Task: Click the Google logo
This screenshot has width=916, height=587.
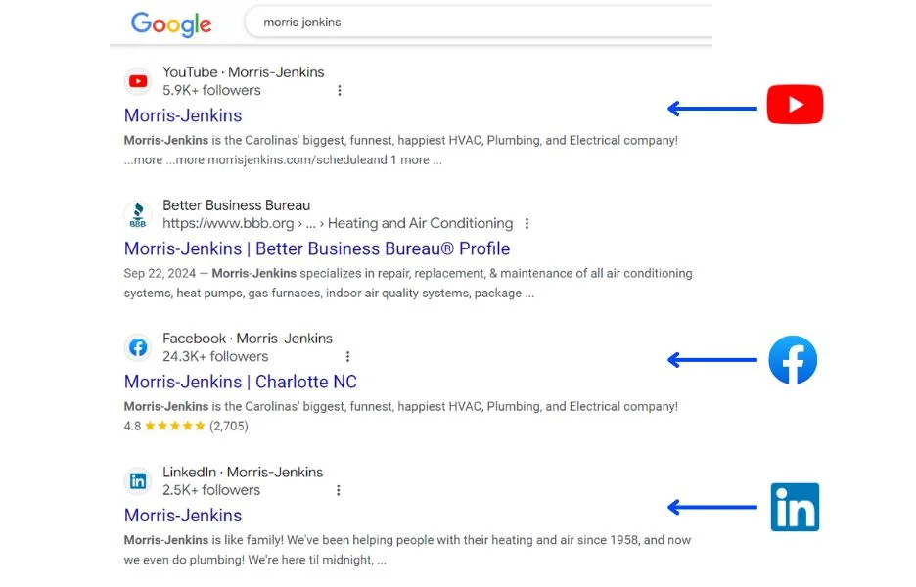Action: coord(171,24)
